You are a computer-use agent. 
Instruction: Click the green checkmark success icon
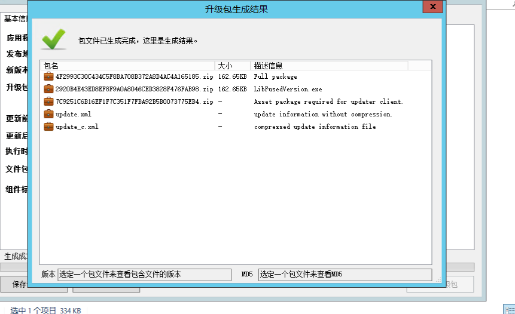[54, 39]
